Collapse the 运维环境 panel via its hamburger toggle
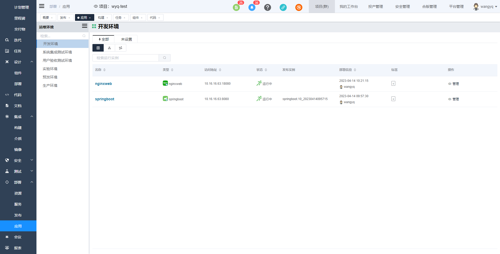Viewport: 500px width, 254px height. (84, 26)
